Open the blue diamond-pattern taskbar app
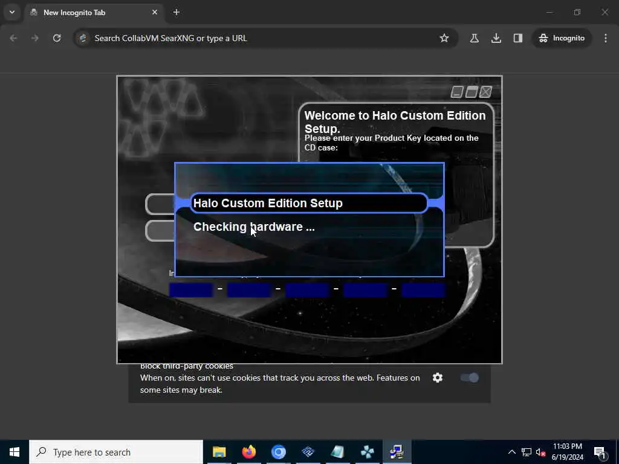This screenshot has height=464, width=619. pos(308,452)
